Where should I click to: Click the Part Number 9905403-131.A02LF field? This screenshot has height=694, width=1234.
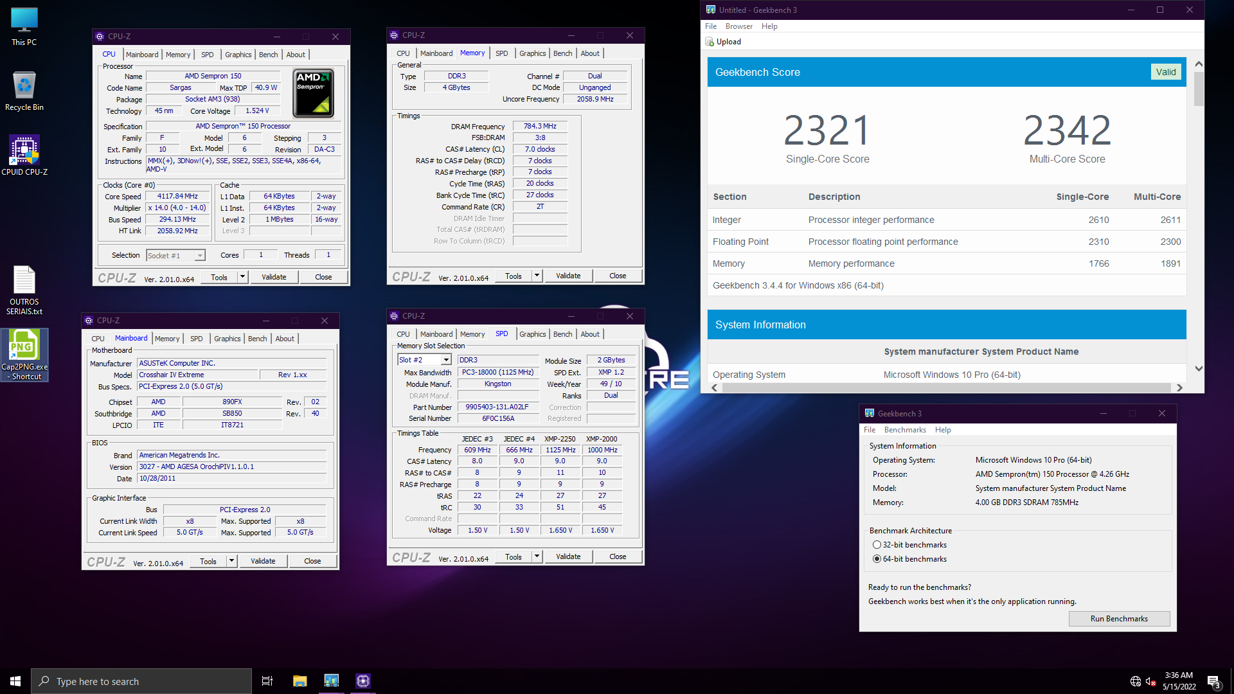click(497, 407)
